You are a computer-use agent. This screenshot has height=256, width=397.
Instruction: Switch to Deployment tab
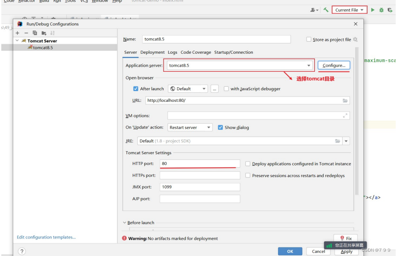pos(152,52)
